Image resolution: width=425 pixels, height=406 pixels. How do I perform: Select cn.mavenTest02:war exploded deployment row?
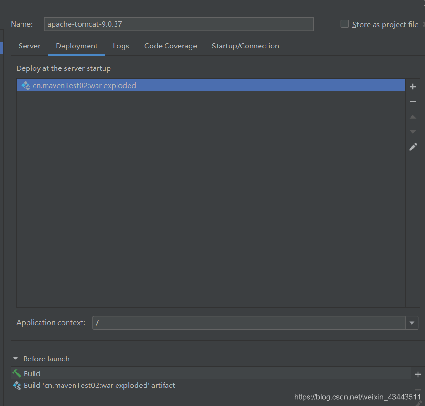tap(211, 85)
